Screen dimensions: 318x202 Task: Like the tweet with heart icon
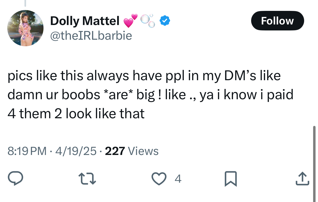pos(159,178)
